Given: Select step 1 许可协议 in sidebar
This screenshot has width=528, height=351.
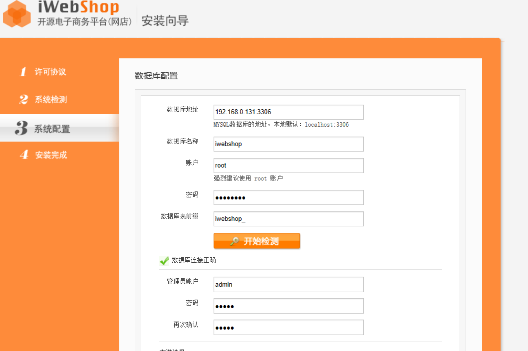Looking at the screenshot, I should tap(43, 72).
